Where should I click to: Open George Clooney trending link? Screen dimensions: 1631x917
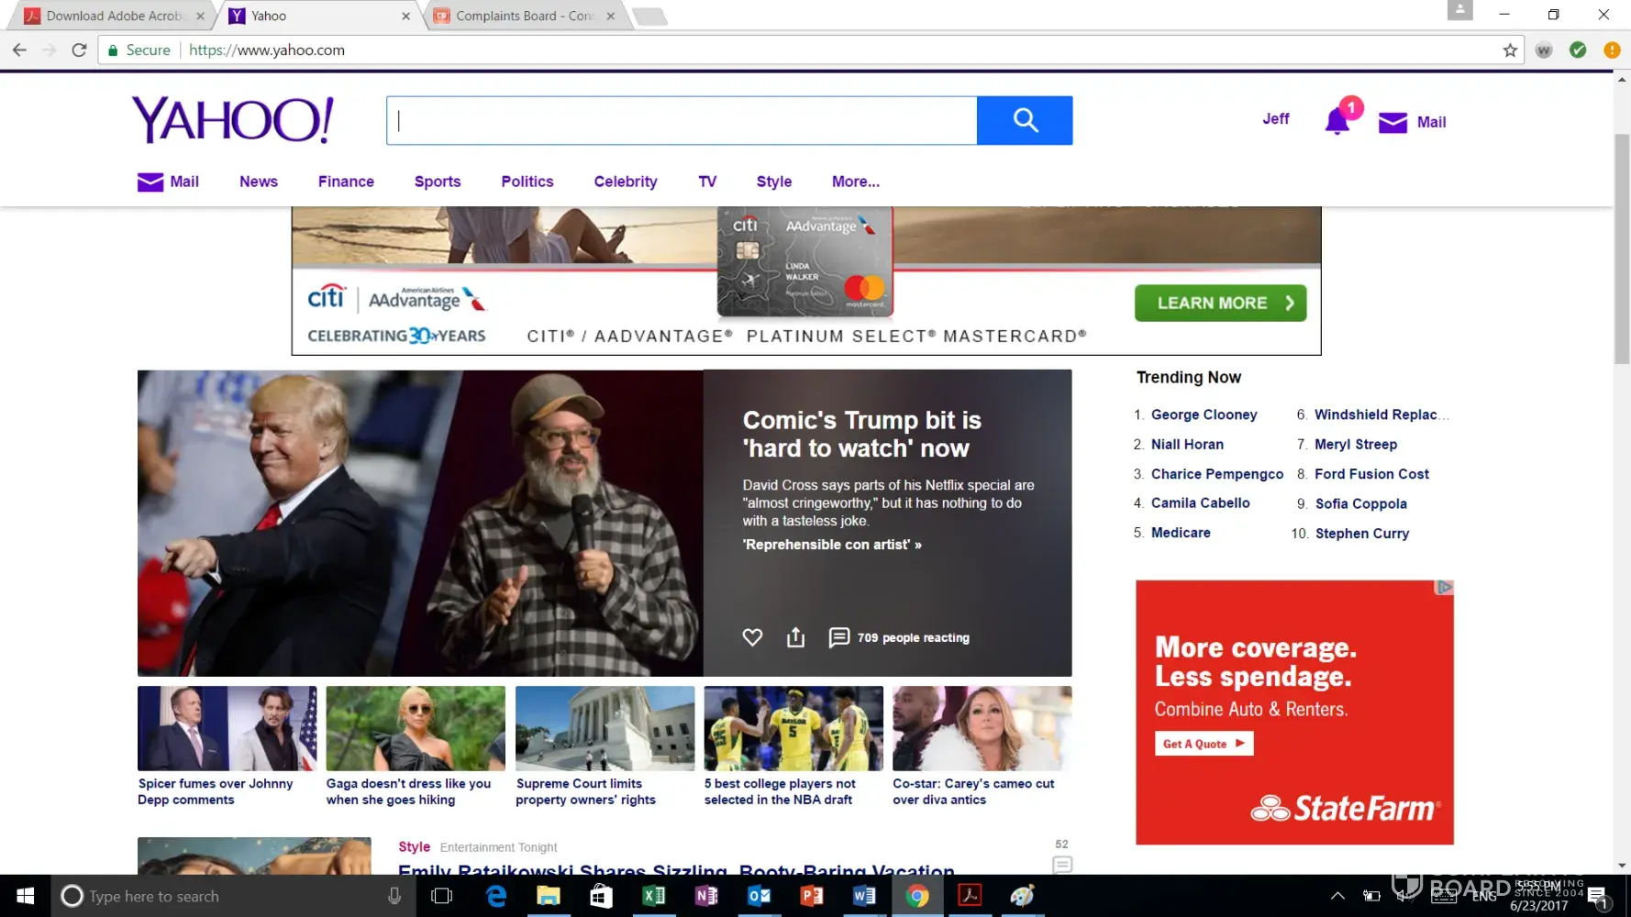point(1204,414)
